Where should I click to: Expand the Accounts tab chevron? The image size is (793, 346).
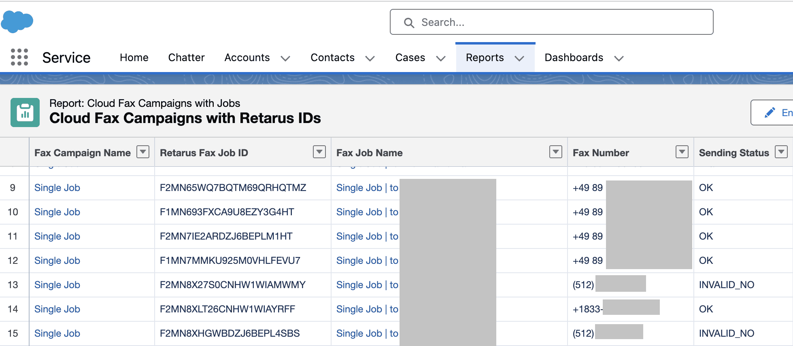click(x=285, y=59)
